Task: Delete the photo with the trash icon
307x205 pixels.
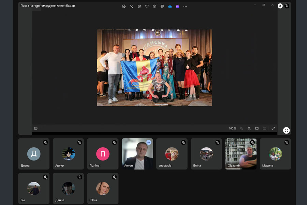Action: pos(139,6)
